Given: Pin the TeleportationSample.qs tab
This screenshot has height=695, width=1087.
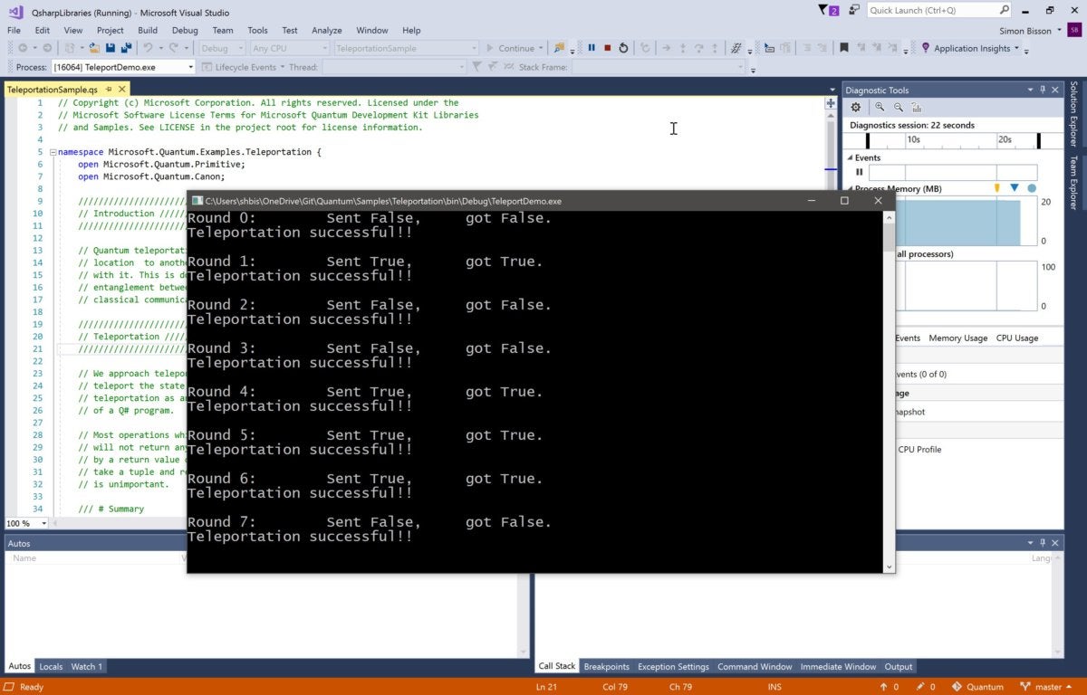Looking at the screenshot, I should 109,90.
